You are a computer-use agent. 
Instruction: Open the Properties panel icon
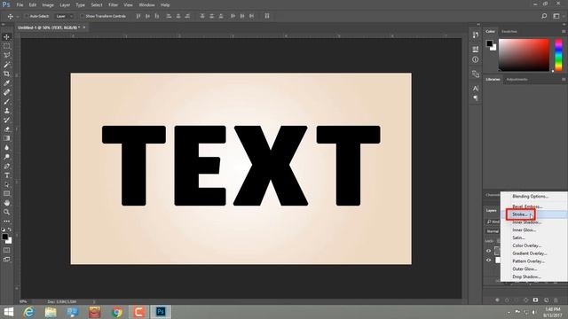click(x=476, y=50)
